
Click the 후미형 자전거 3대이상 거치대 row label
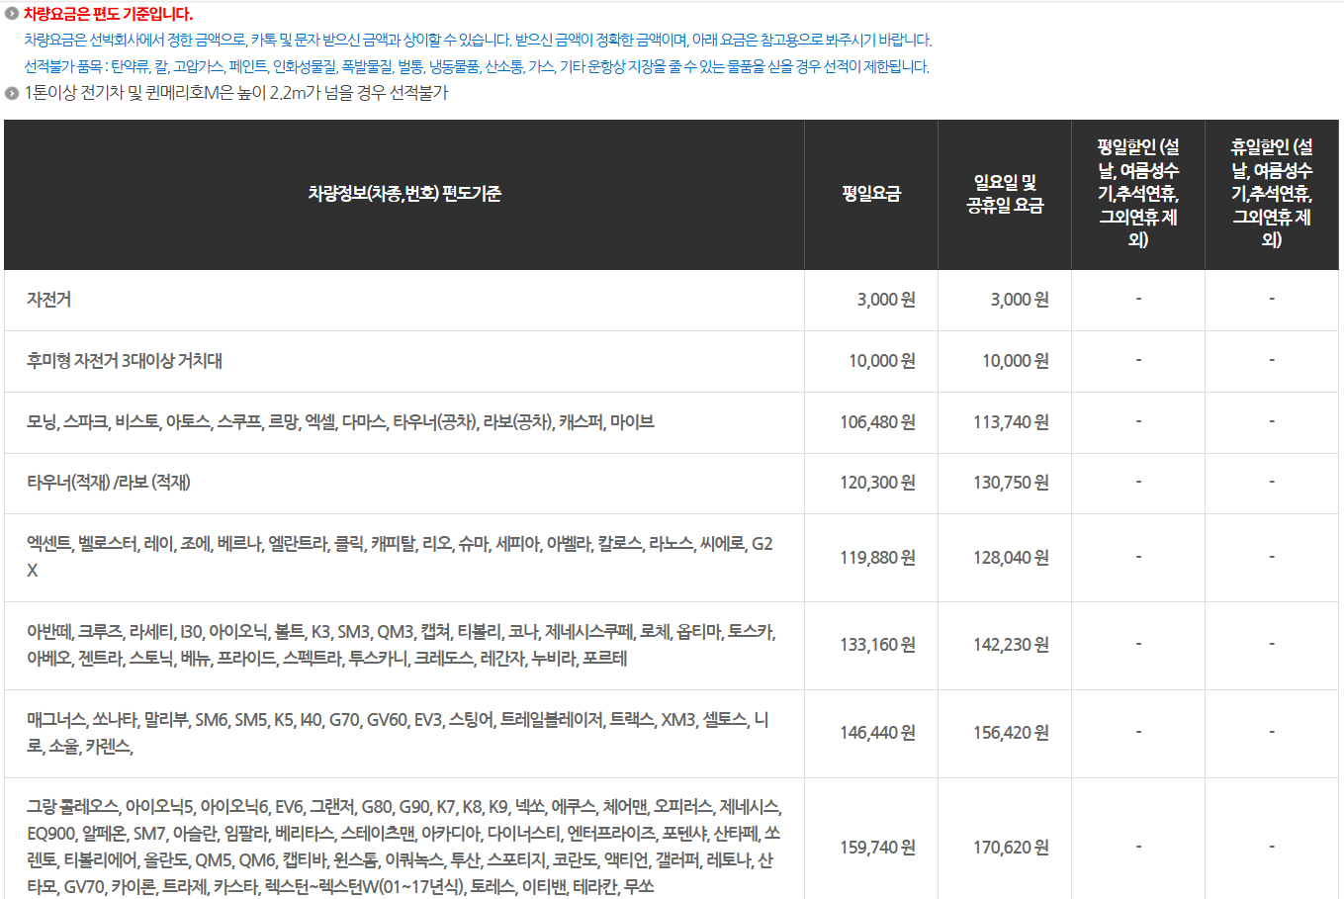click(125, 361)
